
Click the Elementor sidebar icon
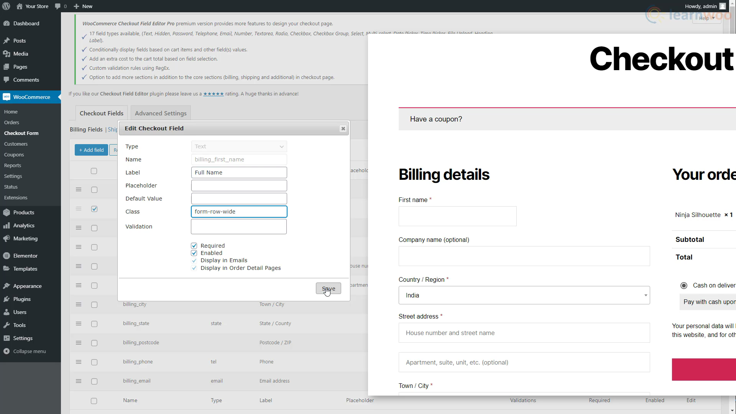pos(7,256)
